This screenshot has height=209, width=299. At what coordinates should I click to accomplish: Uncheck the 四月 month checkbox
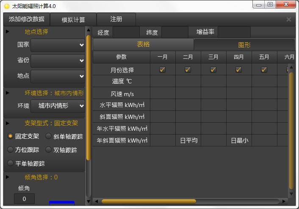coord(238,69)
